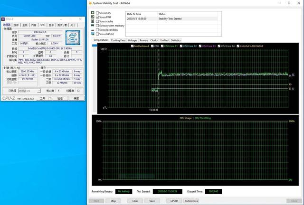Select the 缓存 tab in CPU-Z
Image resolution: width=304 pixels, height=205 pixels.
(x=16, y=25)
